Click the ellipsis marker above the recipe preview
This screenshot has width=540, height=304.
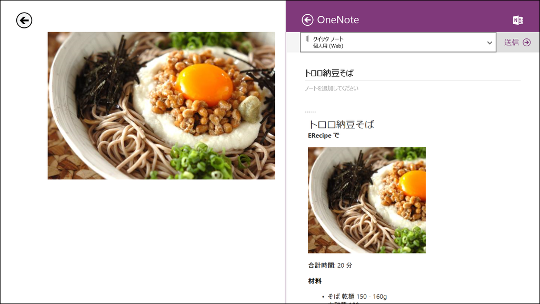[x=311, y=110]
